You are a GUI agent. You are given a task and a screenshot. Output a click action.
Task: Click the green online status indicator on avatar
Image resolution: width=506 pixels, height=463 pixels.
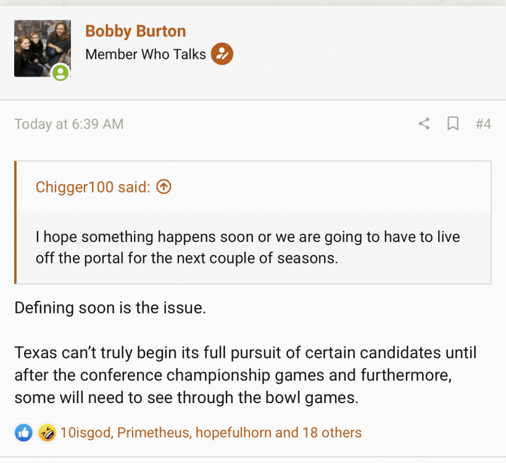(x=60, y=73)
